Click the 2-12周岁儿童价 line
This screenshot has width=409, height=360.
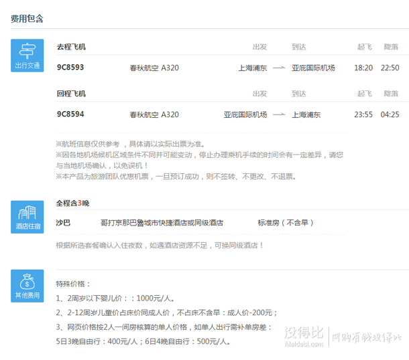coord(166,312)
